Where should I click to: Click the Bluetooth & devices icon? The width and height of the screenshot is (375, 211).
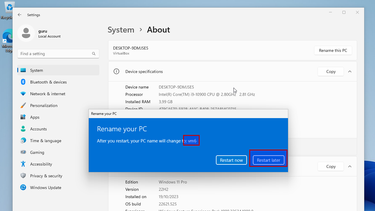(23, 82)
